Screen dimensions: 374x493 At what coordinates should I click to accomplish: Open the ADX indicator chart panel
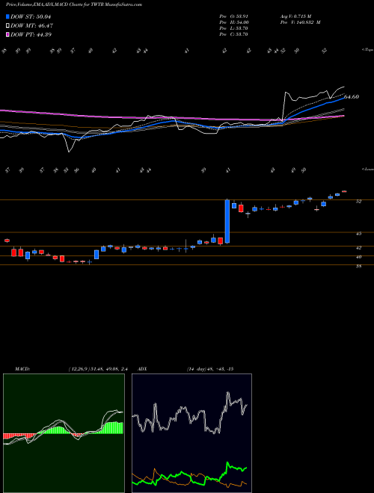click(x=191, y=433)
